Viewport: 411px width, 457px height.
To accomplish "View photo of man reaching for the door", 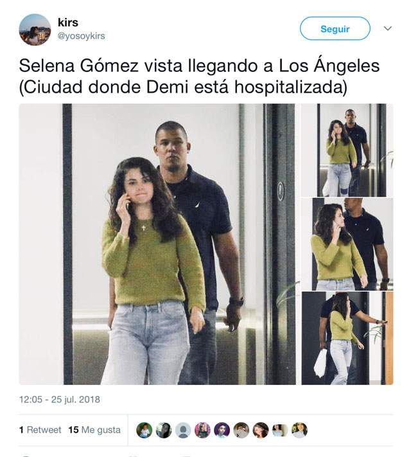I will (x=347, y=338).
